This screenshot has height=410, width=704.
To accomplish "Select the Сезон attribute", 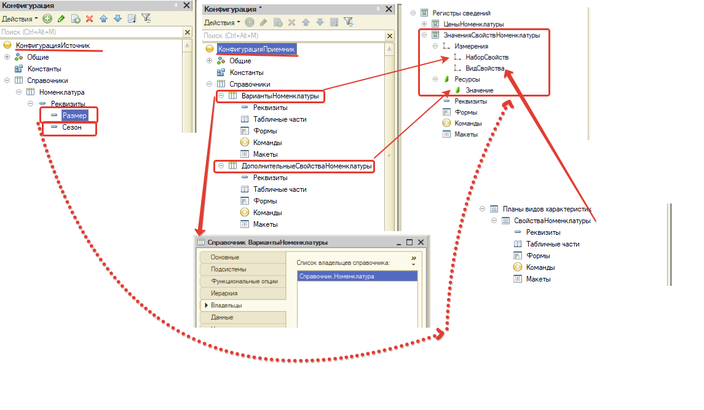I will click(72, 127).
